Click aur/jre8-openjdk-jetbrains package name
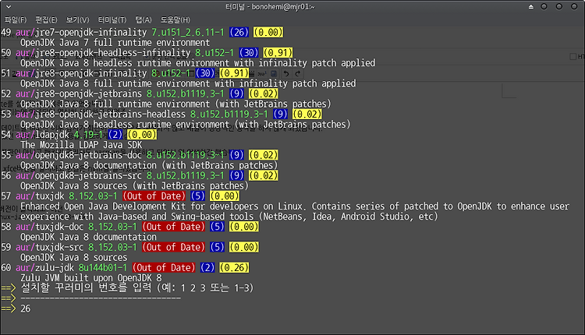Screen dimensions: 585x335 coord(79,94)
